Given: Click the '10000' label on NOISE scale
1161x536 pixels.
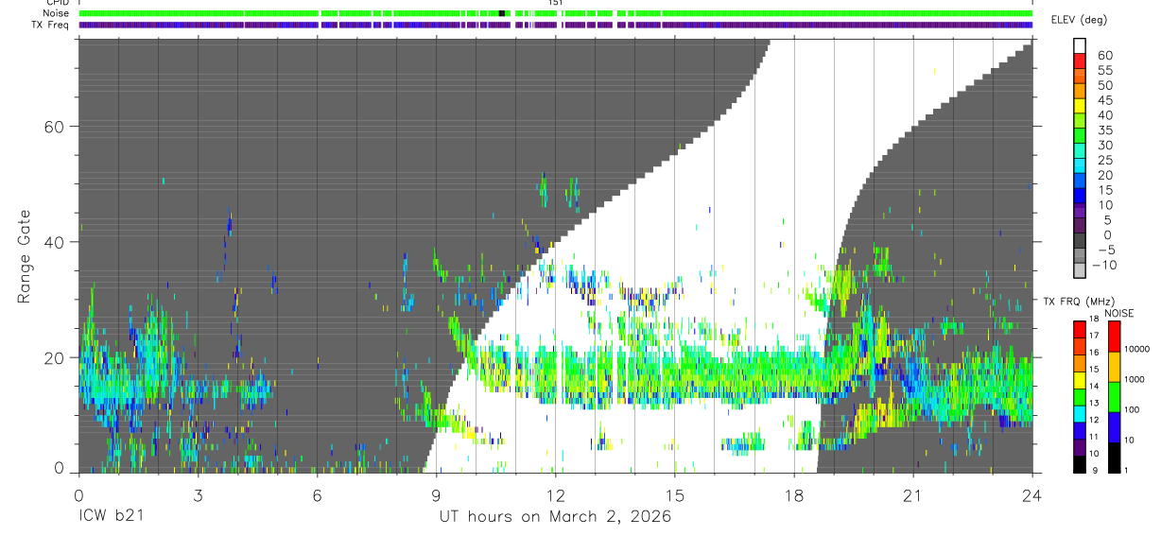Looking at the screenshot, I should click(x=1137, y=349).
